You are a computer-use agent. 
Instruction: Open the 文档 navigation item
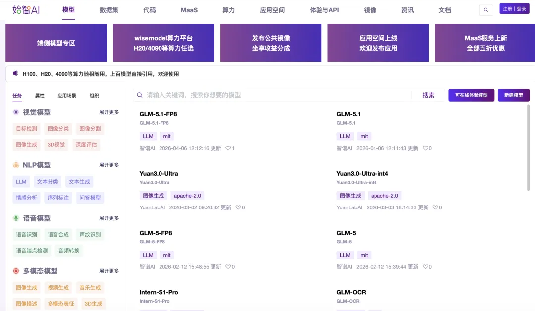click(444, 10)
